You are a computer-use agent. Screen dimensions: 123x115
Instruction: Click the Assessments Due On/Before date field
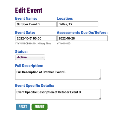click(x=83, y=38)
